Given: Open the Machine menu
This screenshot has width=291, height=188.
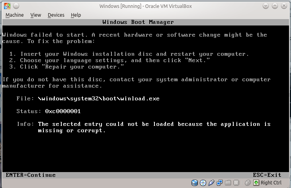Looking at the screenshot, I should coord(15,15).
